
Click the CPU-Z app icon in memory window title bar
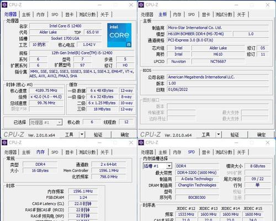pos(4,143)
